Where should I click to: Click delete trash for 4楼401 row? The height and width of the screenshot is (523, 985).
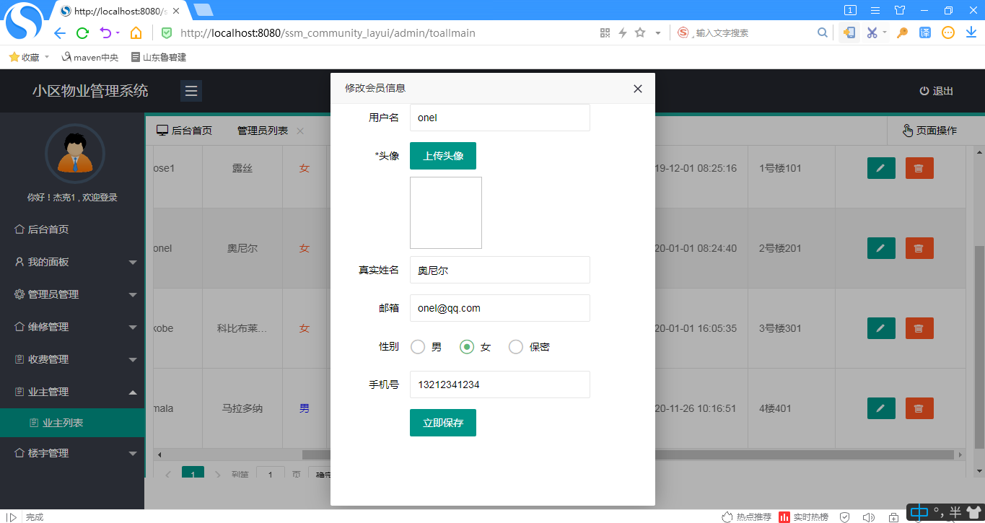coord(919,408)
